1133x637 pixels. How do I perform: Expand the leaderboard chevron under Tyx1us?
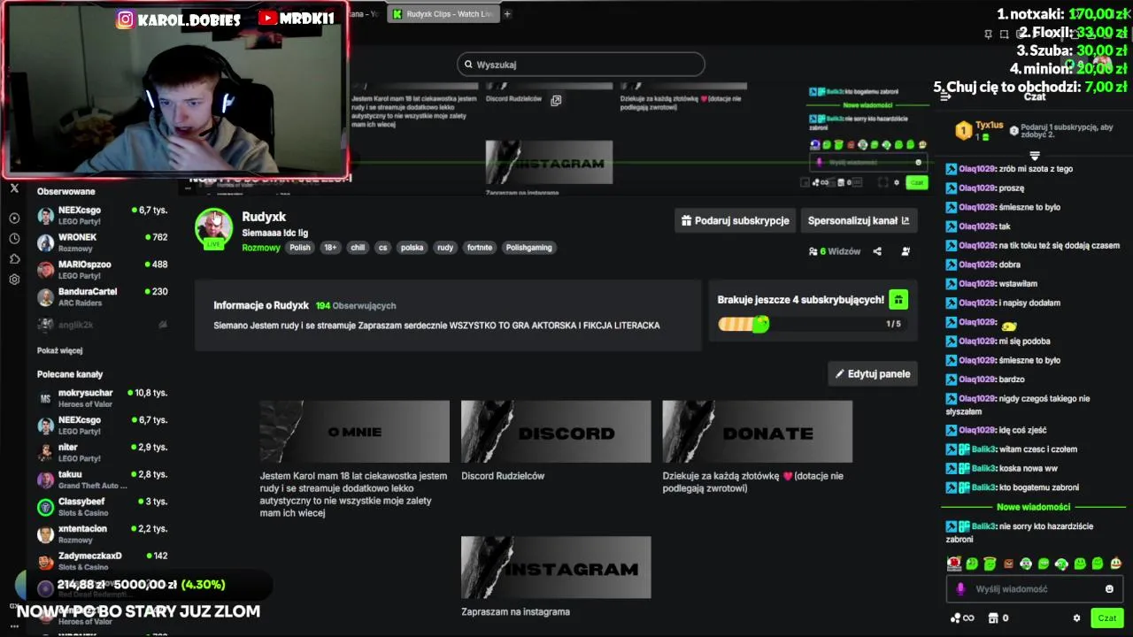pyautogui.click(x=1034, y=156)
